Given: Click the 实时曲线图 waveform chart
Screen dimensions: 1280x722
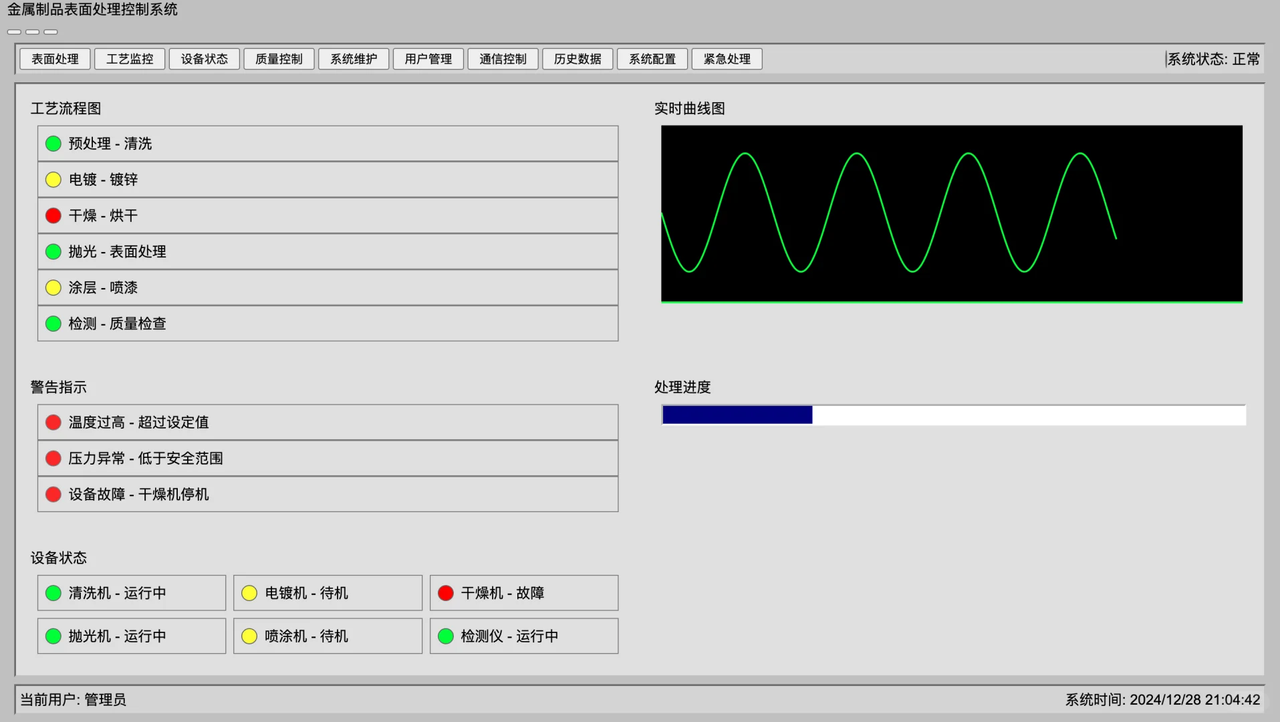Looking at the screenshot, I should point(952,214).
